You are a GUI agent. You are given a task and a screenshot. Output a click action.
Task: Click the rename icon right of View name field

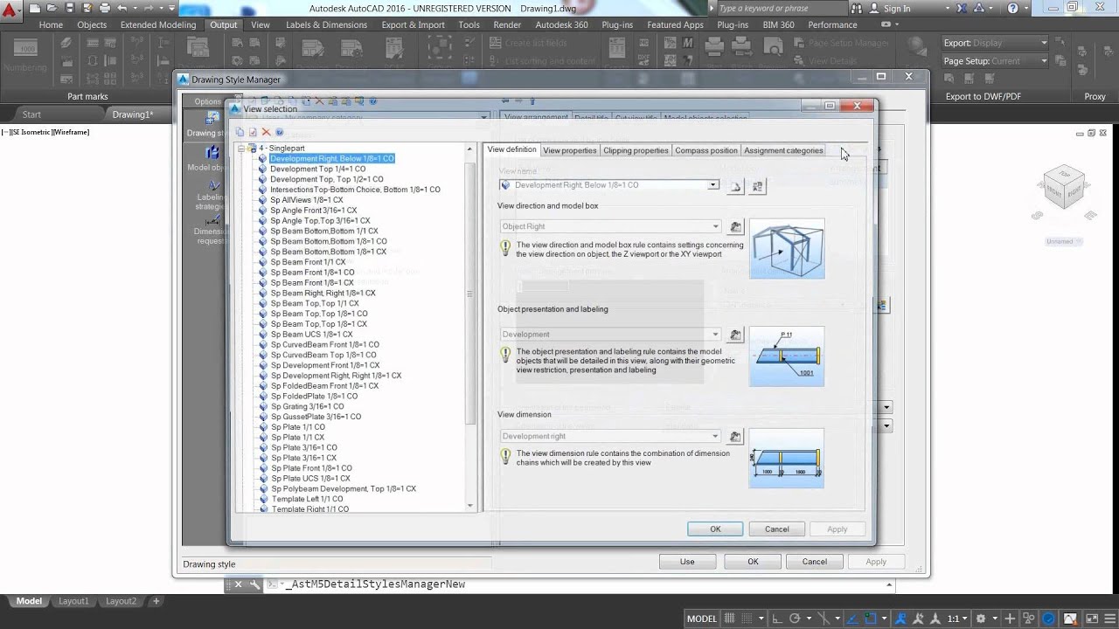(758, 186)
